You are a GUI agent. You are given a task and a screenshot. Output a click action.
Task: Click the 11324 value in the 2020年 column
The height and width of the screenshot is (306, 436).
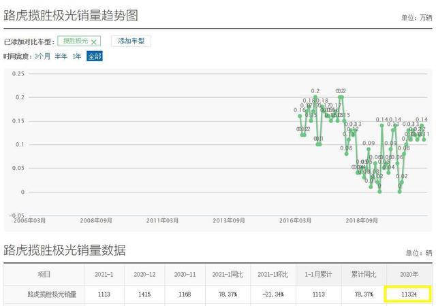pyautogui.click(x=409, y=294)
